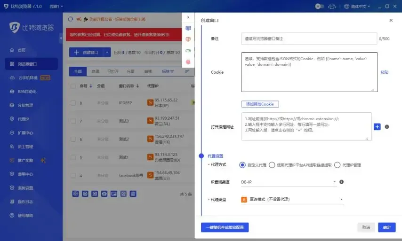
Task: Collapse the side strip with chevron arrow
Action: 188,17
